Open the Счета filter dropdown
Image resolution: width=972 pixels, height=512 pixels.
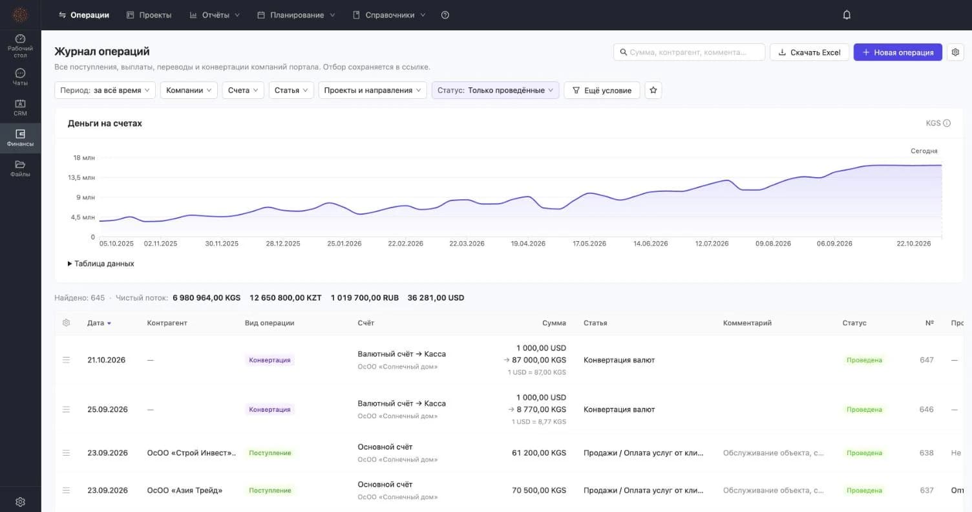(243, 91)
